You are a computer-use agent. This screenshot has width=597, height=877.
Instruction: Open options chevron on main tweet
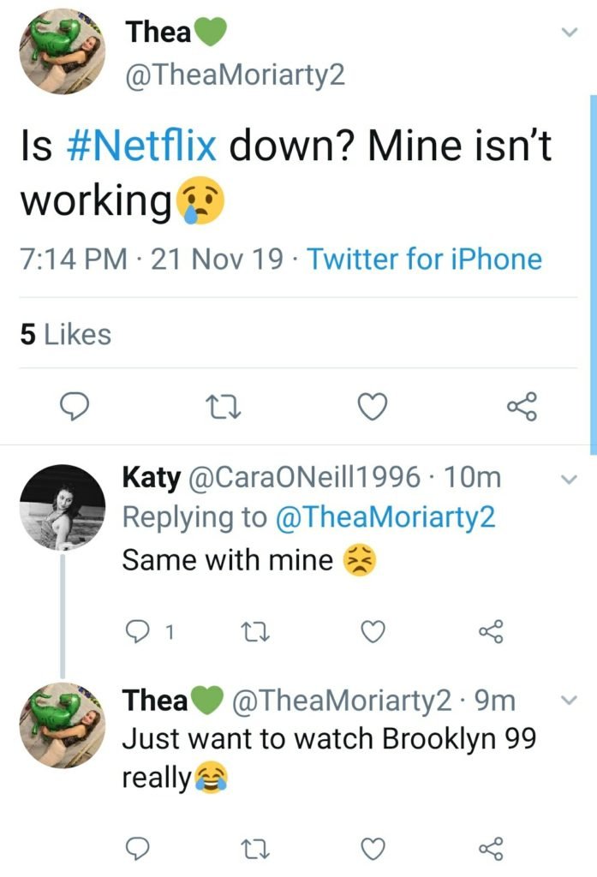[x=567, y=33]
